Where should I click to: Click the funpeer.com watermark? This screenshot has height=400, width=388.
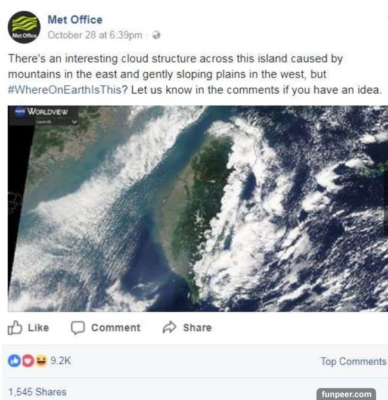point(347,394)
